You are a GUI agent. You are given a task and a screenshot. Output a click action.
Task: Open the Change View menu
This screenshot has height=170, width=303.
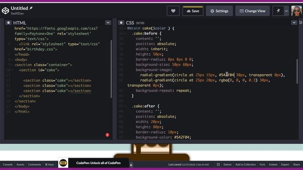coord(252,11)
